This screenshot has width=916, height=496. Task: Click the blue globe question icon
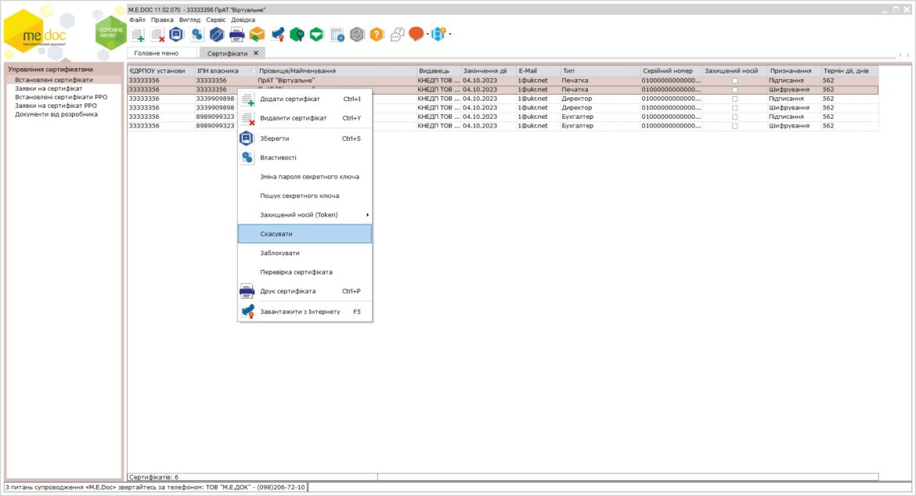438,34
